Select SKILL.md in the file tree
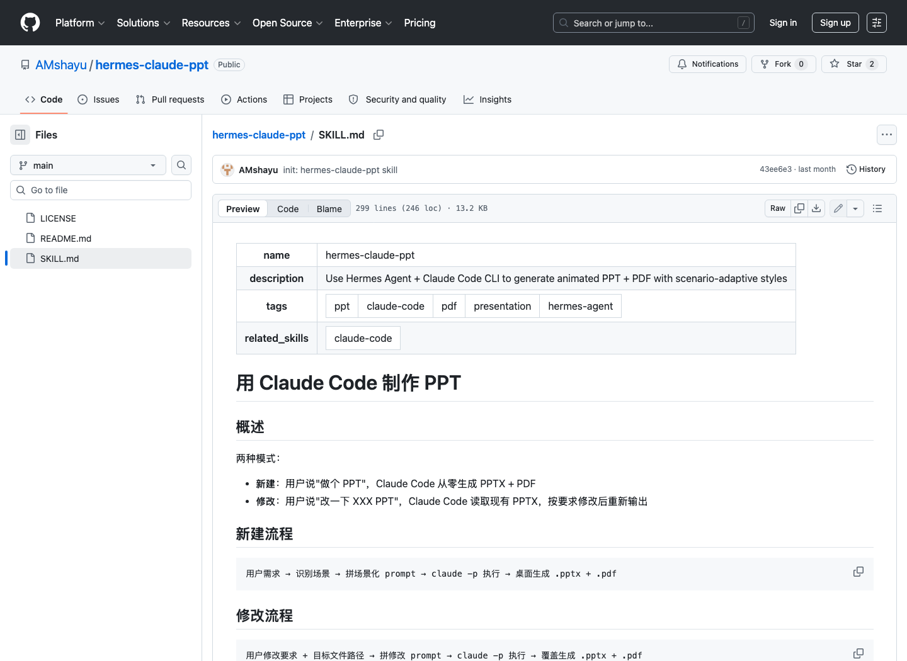907x661 pixels. coord(101,258)
